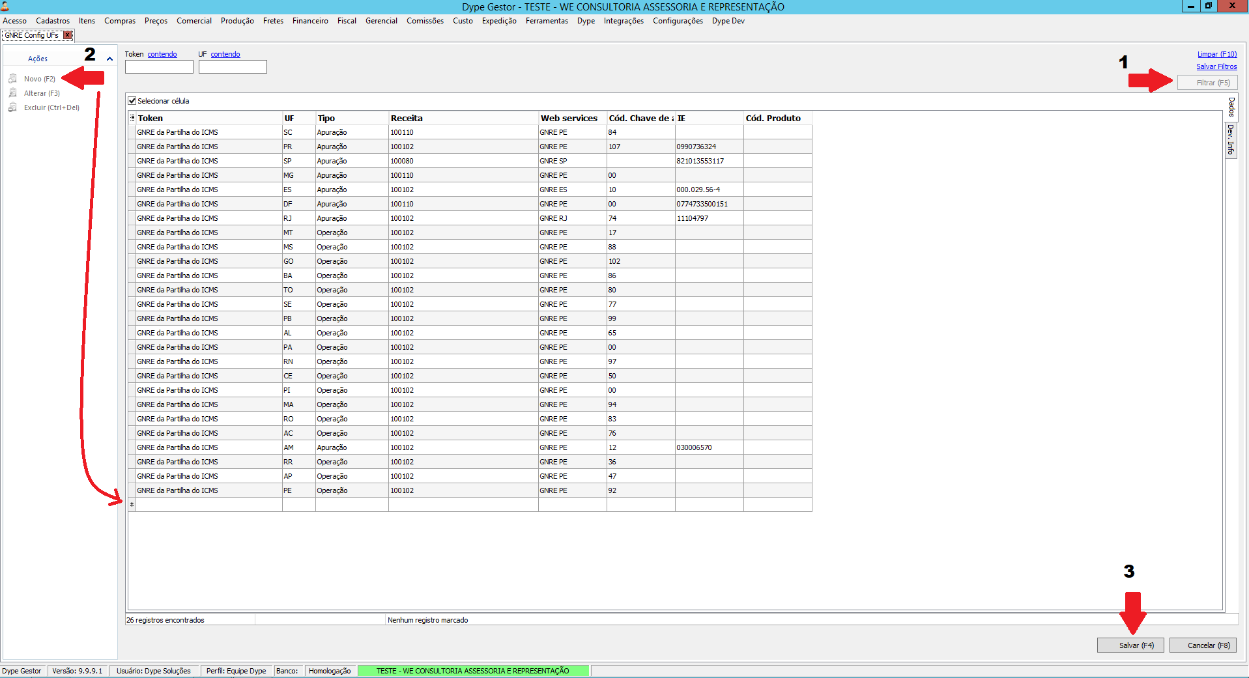Sort by the Web services column header
This screenshot has height=678, width=1249.
pyautogui.click(x=573, y=118)
